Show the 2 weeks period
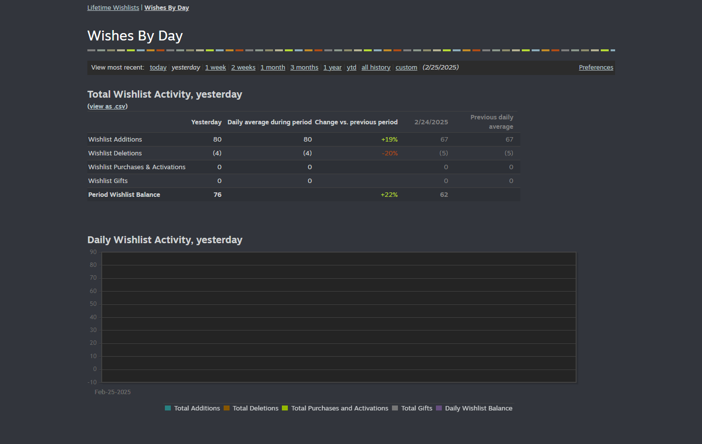The image size is (702, 444). point(243,68)
